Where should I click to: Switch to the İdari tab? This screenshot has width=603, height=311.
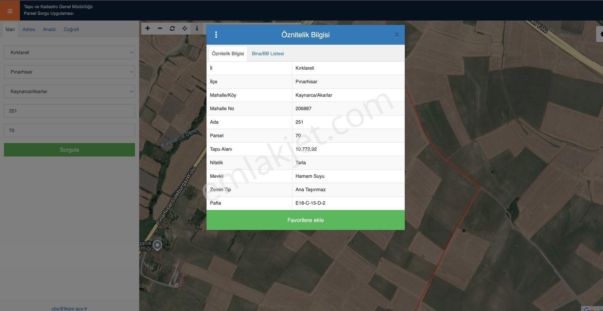10,29
